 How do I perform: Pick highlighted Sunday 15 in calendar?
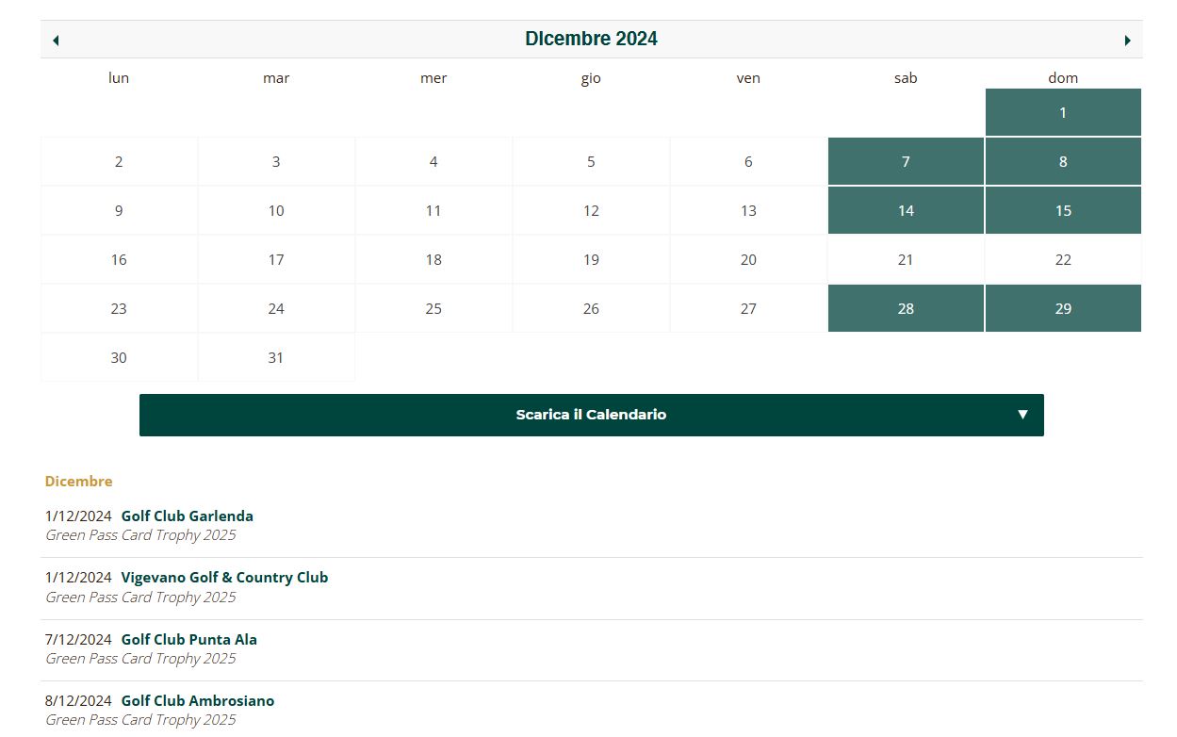pos(1062,211)
